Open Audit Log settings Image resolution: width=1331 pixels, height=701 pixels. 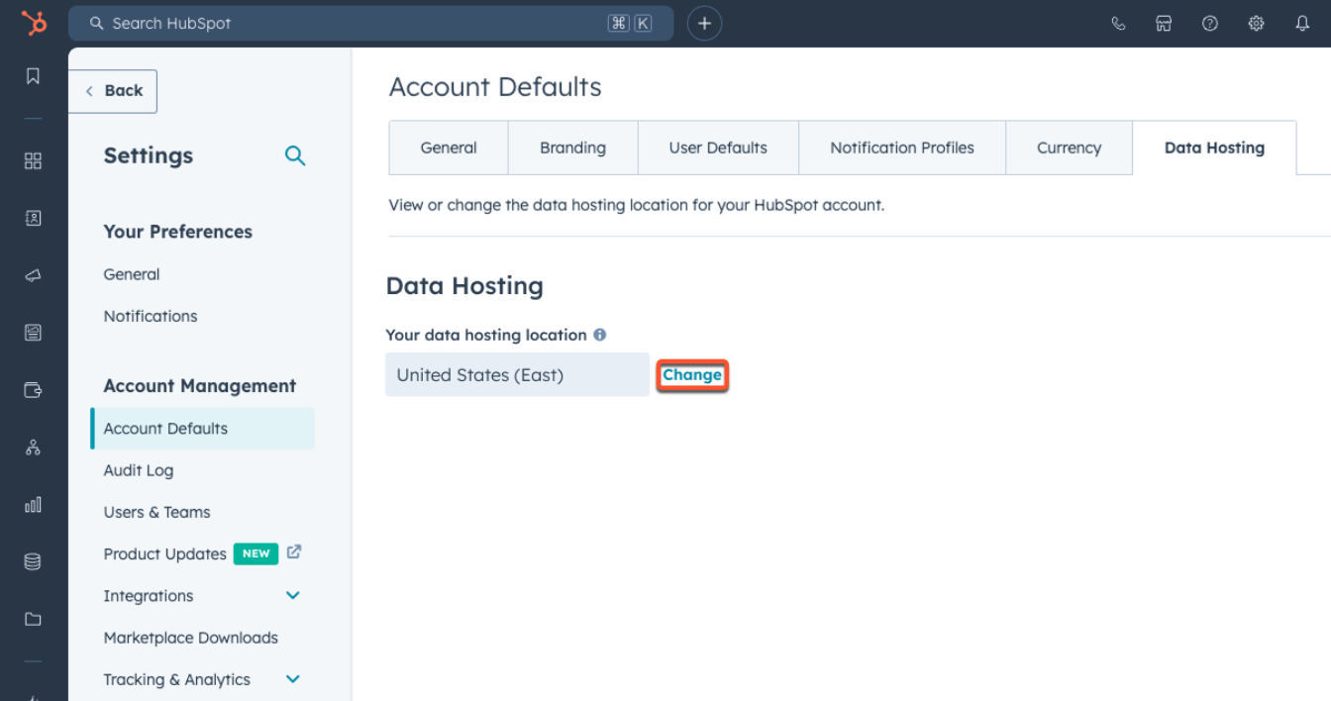(x=139, y=470)
